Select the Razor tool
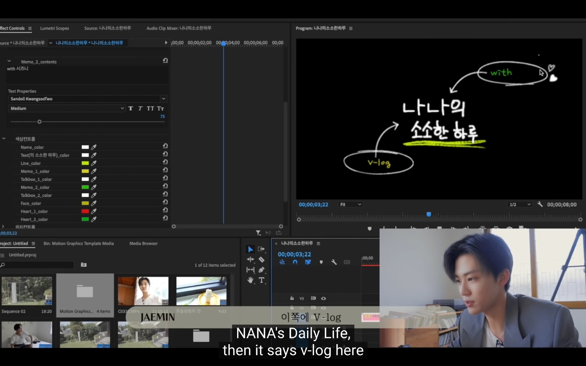 point(261,259)
